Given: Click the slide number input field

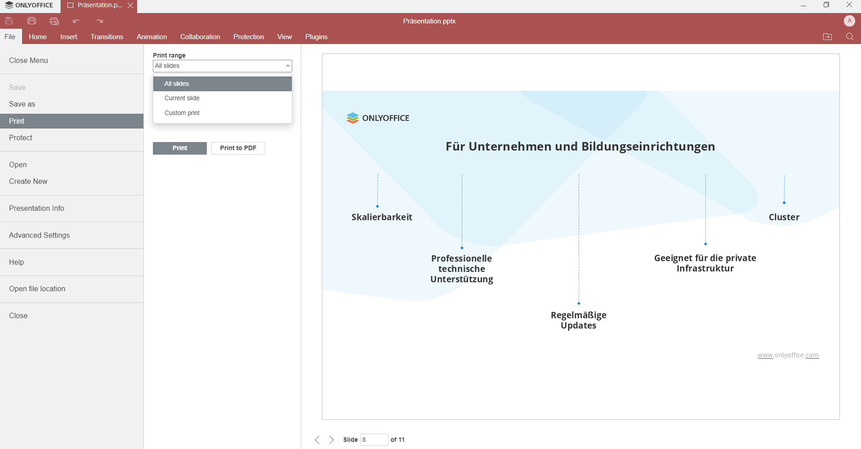Looking at the screenshot, I should 374,440.
